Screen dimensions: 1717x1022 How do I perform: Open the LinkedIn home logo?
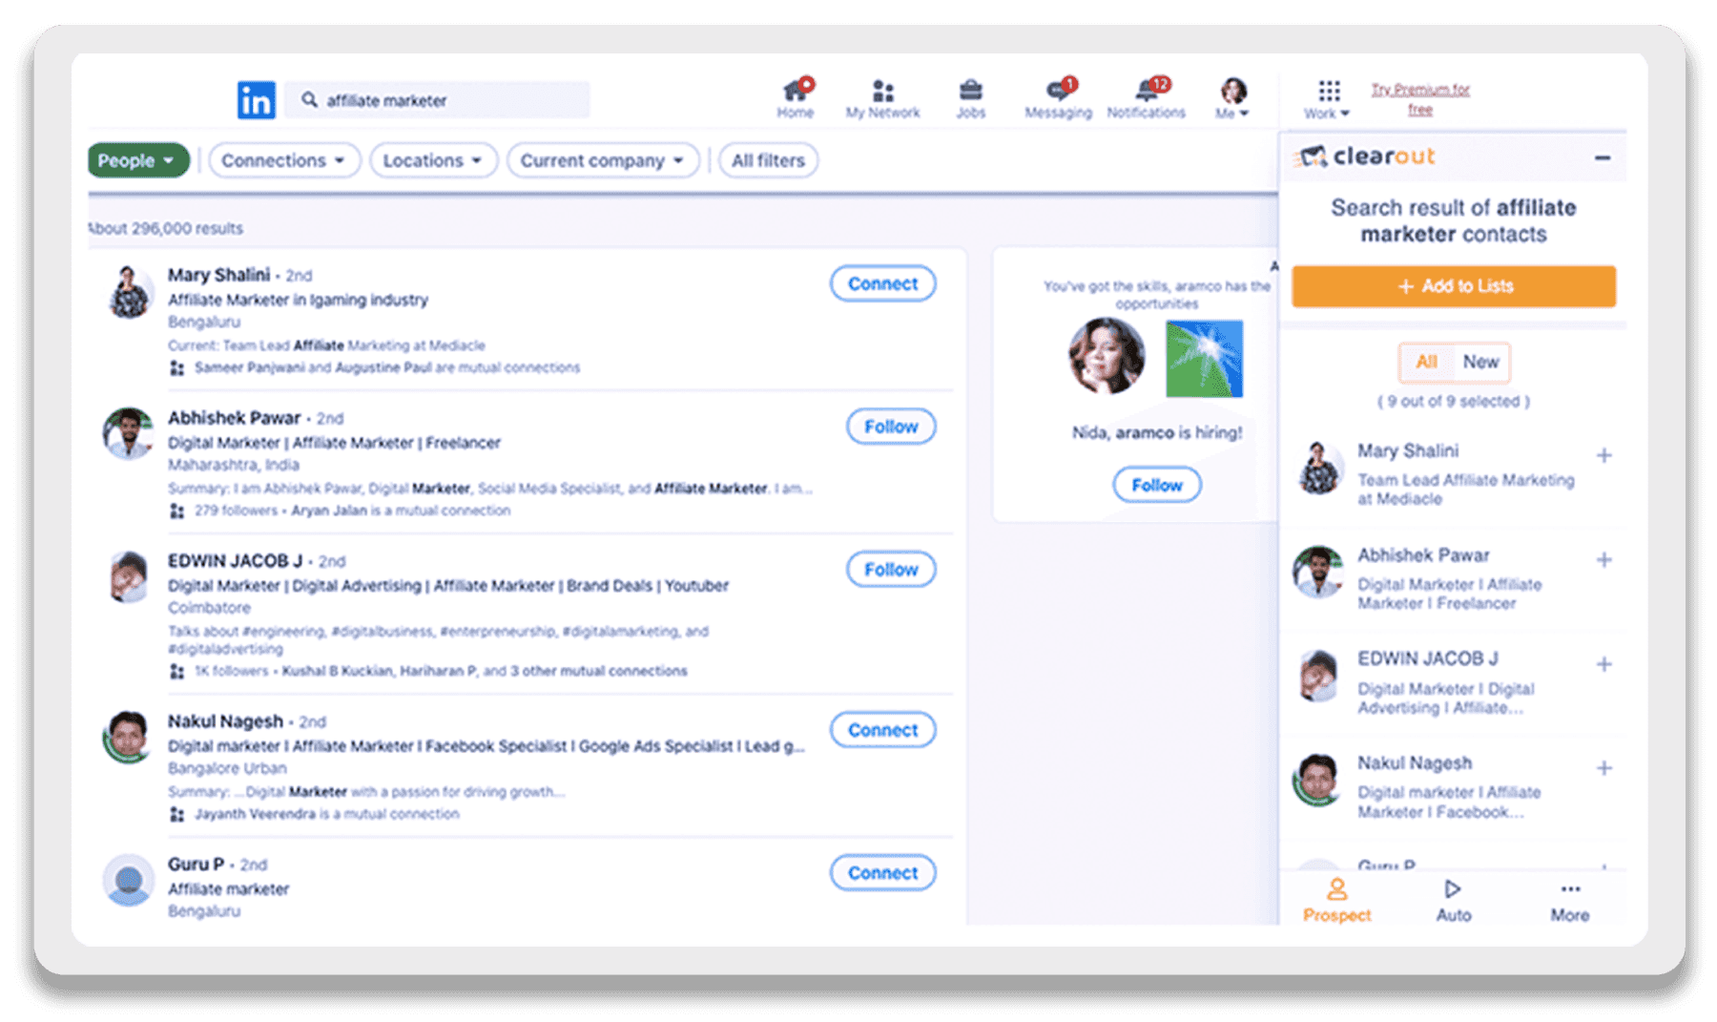(x=256, y=100)
